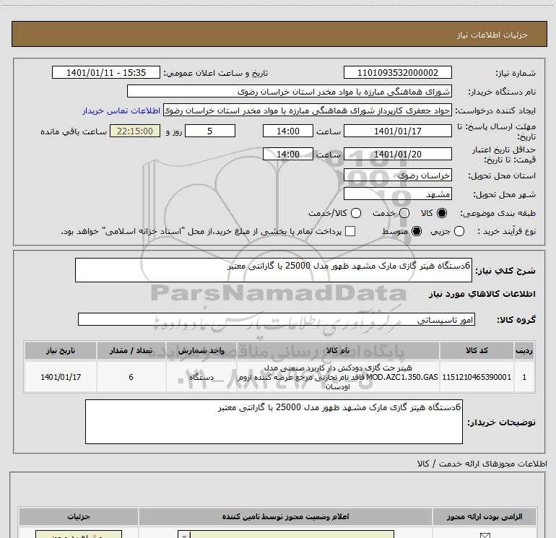The height and width of the screenshot is (538, 556).
Task: Click the گروه کالا field امور تاسیساتی
Action: 277,319
